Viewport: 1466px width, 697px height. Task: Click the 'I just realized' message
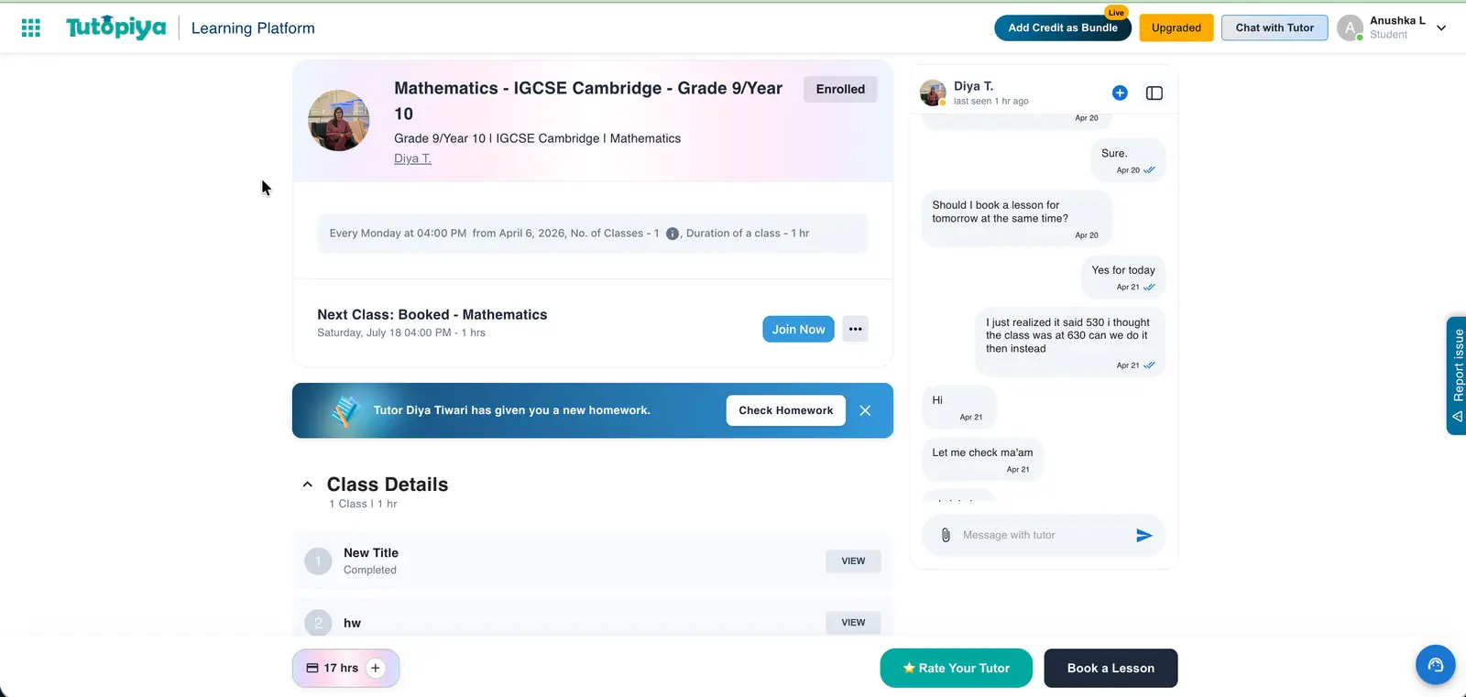coord(1070,343)
